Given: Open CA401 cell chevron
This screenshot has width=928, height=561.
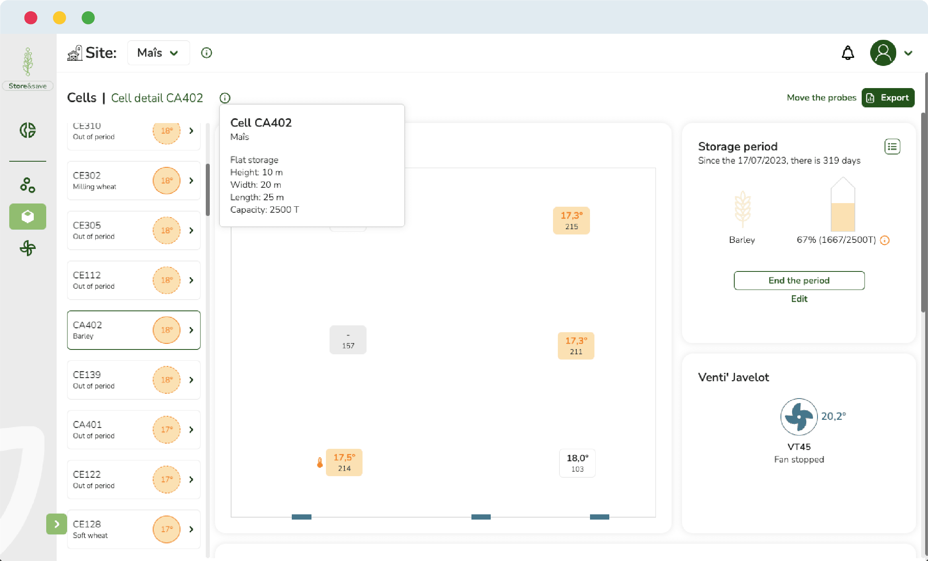Looking at the screenshot, I should 191,429.
